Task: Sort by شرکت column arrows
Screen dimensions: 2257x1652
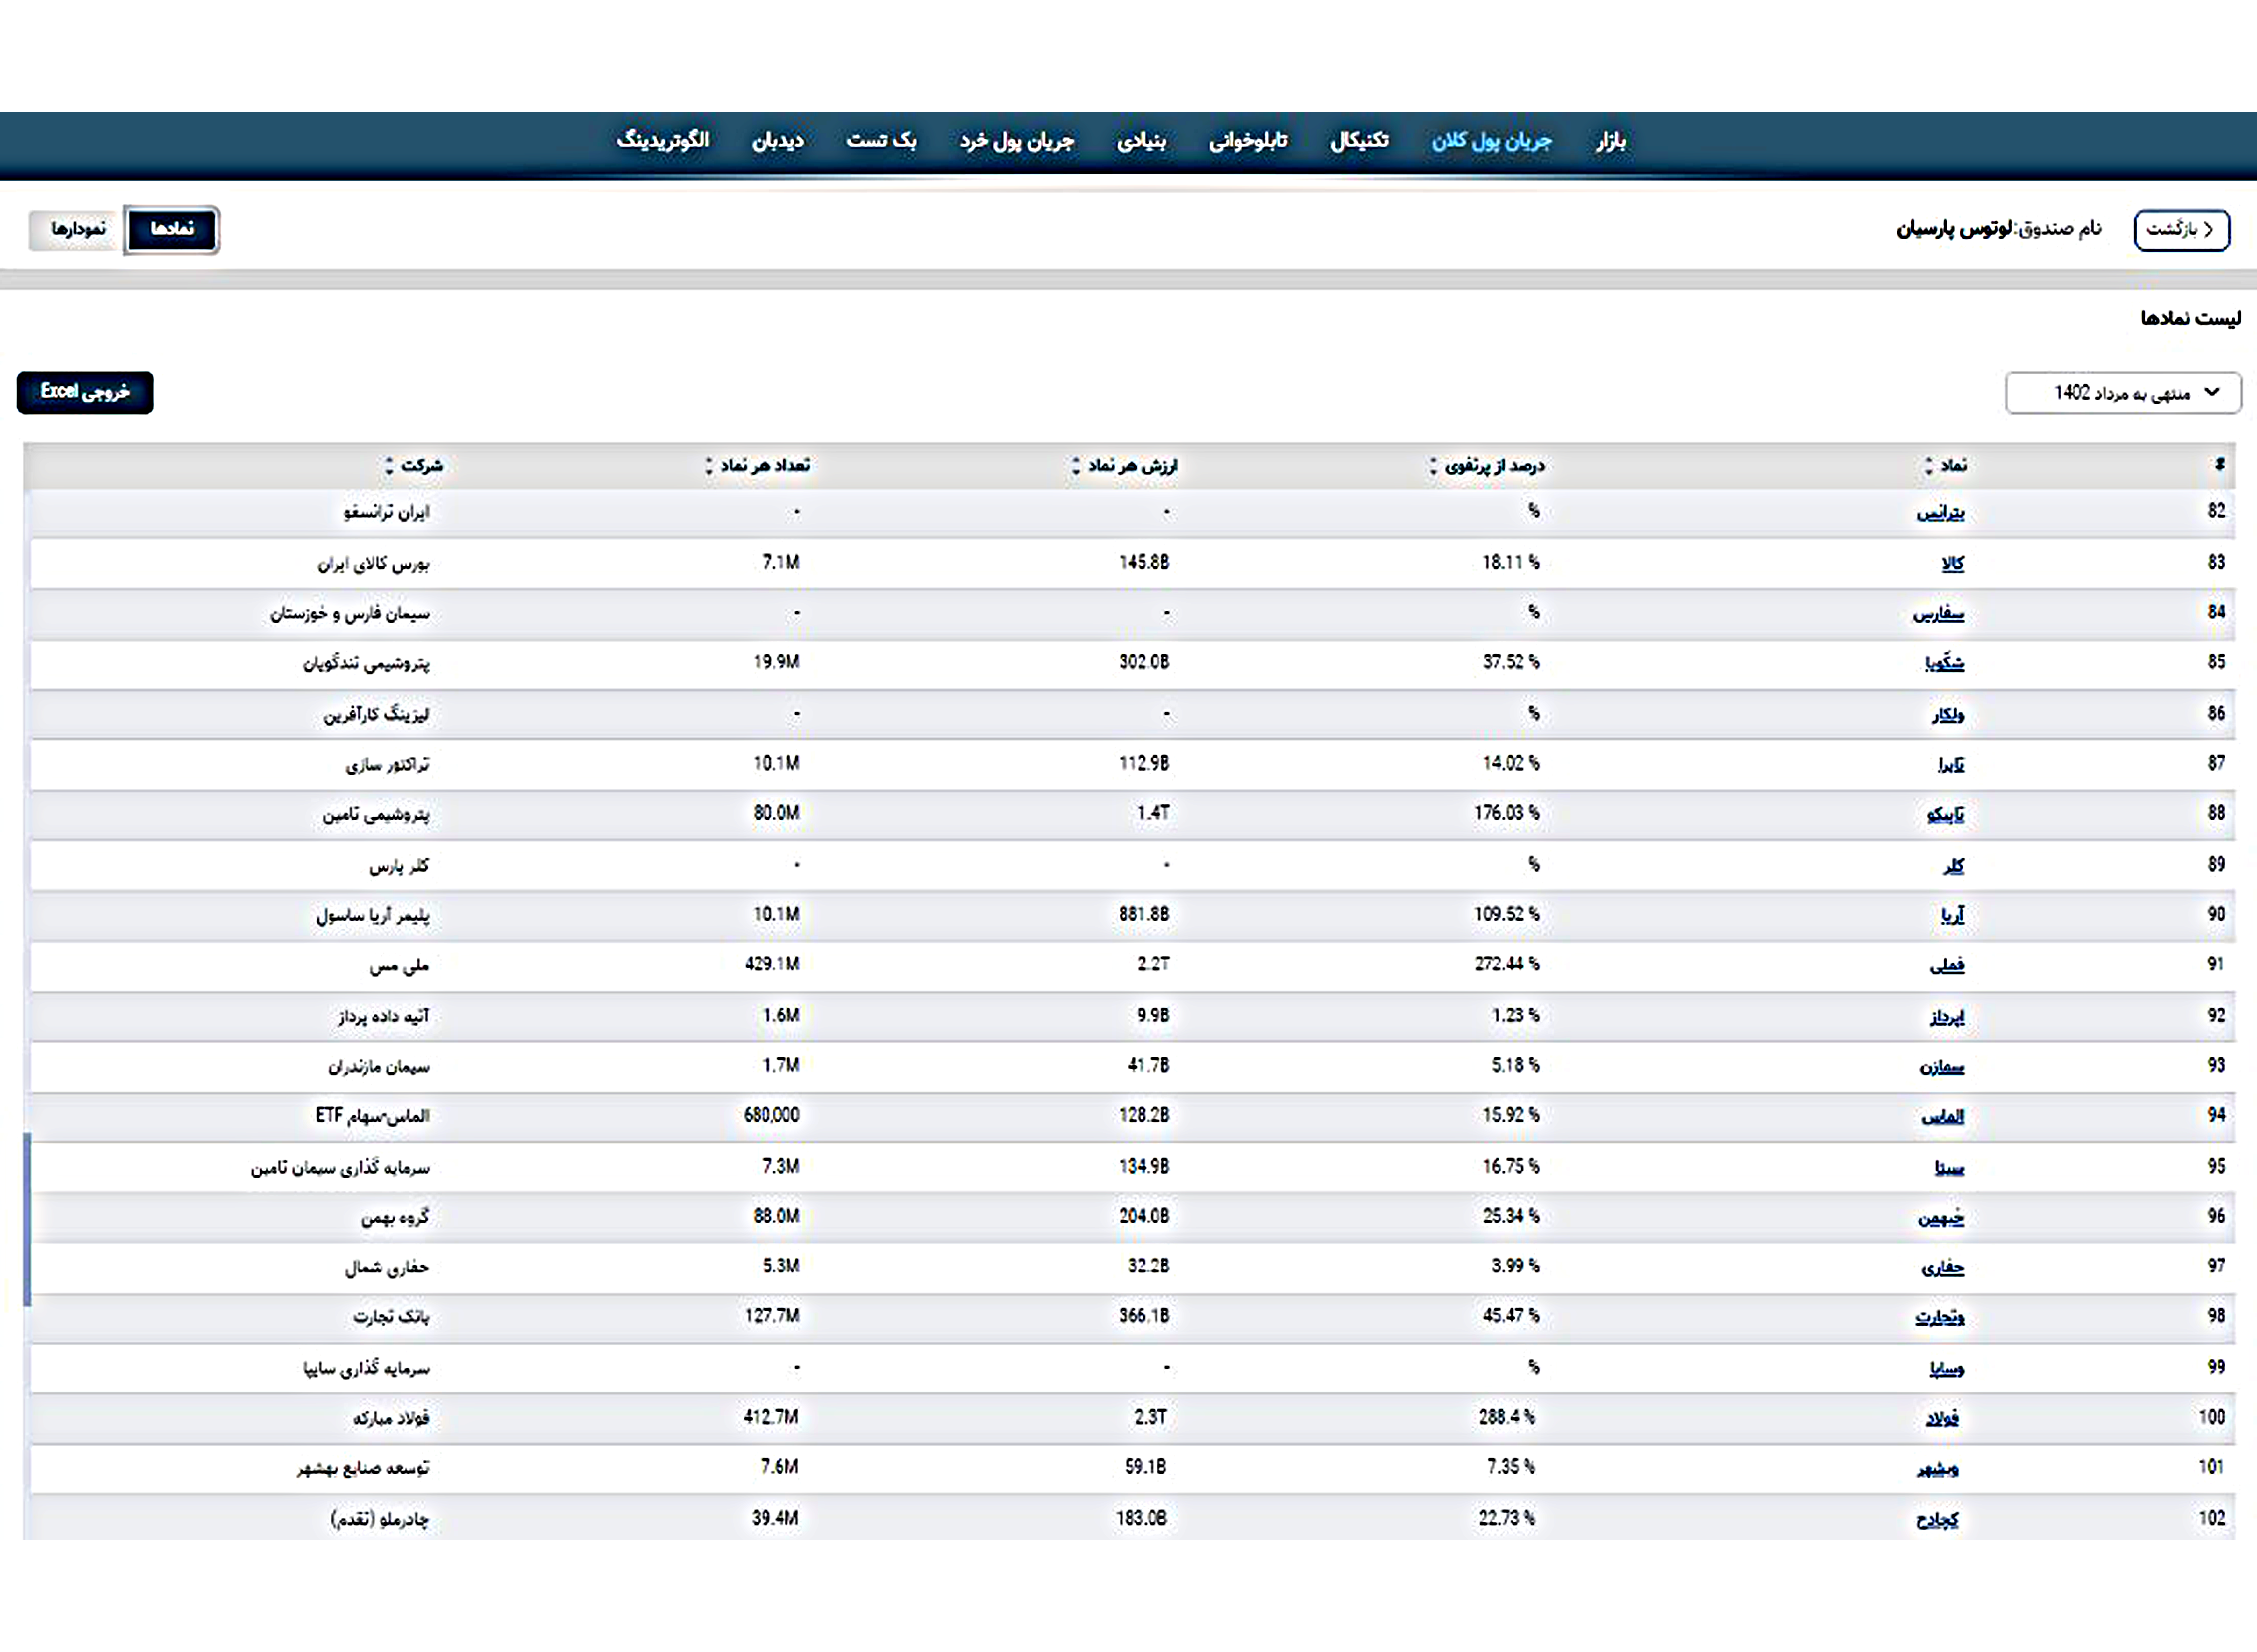Action: coord(389,466)
